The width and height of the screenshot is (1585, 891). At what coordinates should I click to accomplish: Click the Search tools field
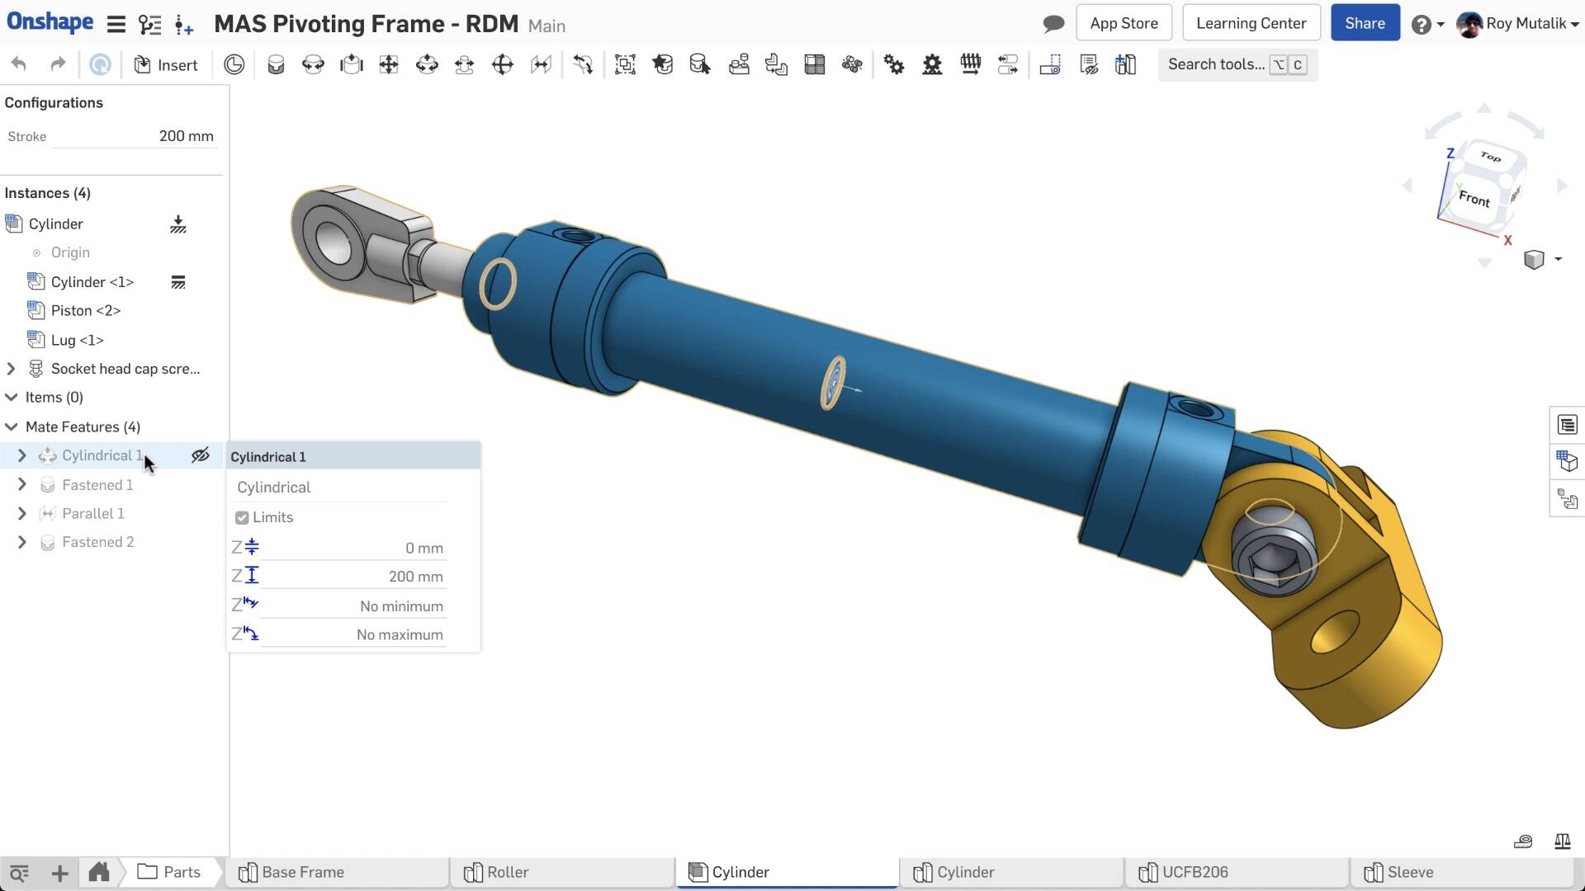[x=1237, y=64]
